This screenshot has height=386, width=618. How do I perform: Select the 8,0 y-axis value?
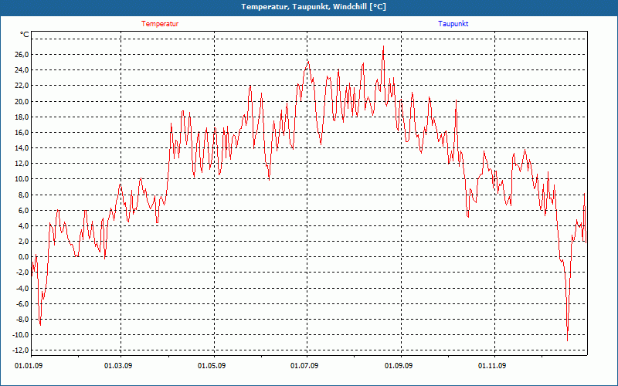point(24,195)
